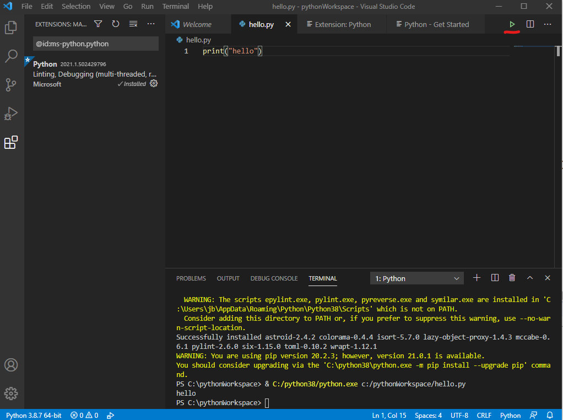
Task: Click the print("hello") code line
Action: click(x=232, y=51)
